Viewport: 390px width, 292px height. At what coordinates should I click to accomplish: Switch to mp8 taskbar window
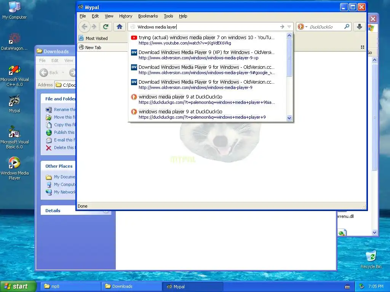[x=70, y=286]
